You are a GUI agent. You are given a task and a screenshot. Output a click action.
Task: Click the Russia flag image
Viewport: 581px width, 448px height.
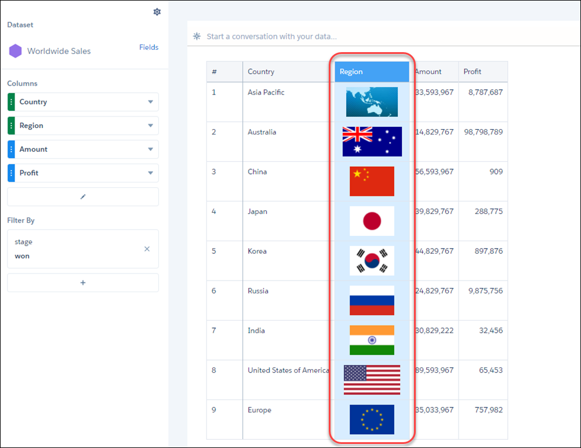[372, 300]
